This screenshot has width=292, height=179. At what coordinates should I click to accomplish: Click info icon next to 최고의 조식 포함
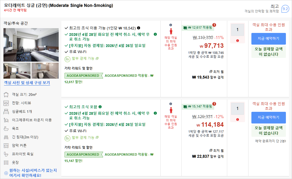(100, 107)
